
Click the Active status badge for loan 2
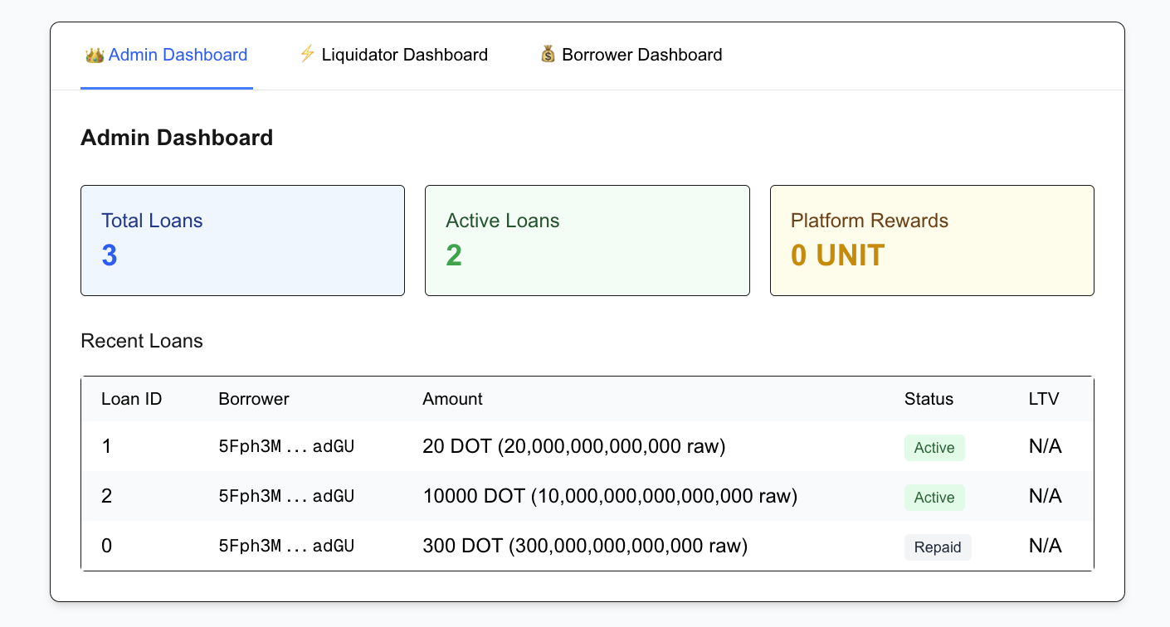pos(934,498)
